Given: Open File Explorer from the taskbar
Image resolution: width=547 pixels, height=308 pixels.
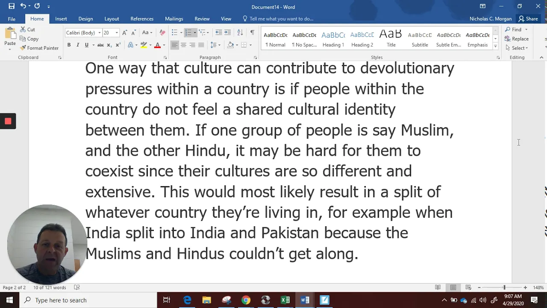Looking at the screenshot, I should [x=206, y=300].
